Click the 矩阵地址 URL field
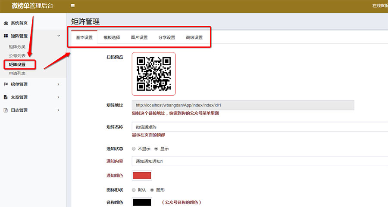 (x=243, y=105)
